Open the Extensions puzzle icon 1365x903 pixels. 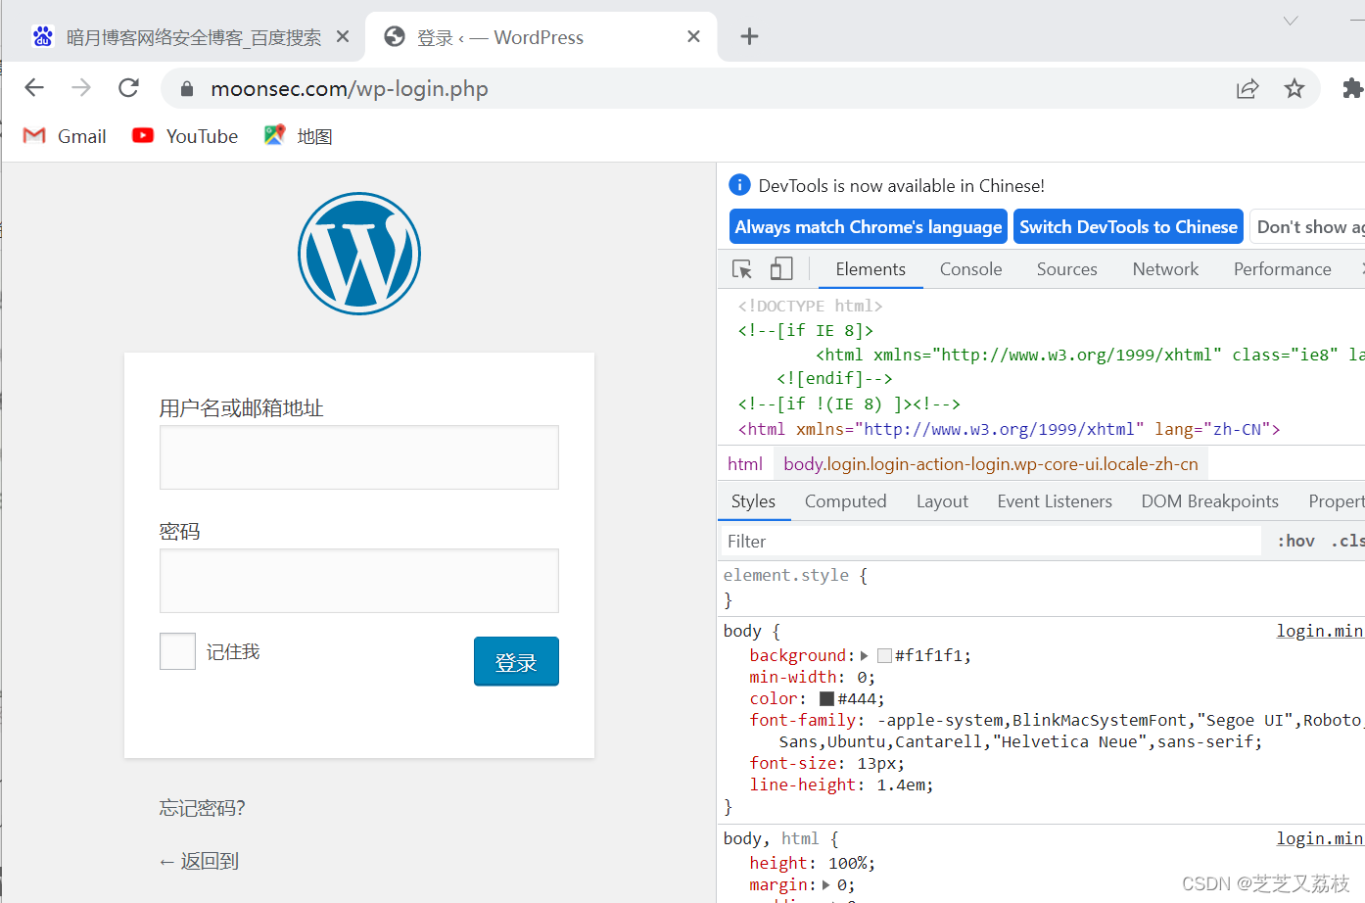pyautogui.click(x=1352, y=89)
